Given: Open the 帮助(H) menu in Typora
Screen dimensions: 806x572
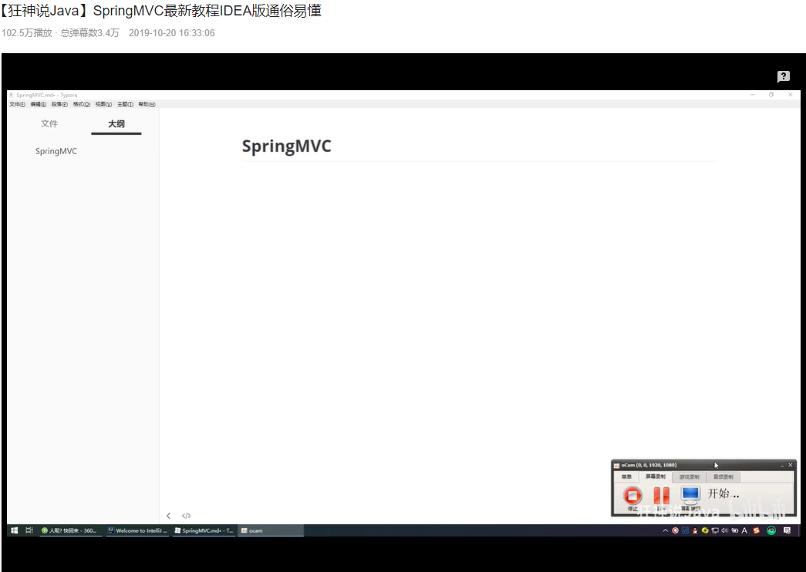Looking at the screenshot, I should point(147,104).
